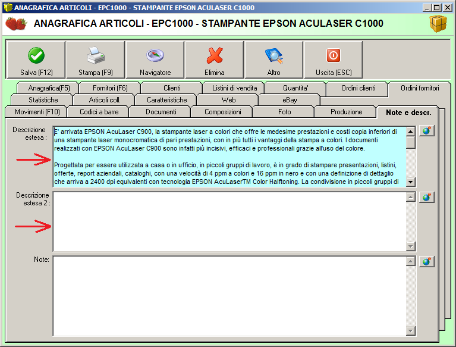Screen dimensions: 456x347
Task: Click scroll up arrow of Descrizione estesa 2
Action: [x=410, y=197]
